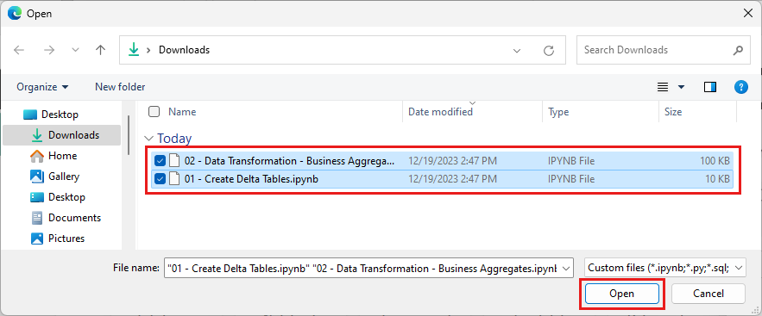Create a New folder
The width and height of the screenshot is (762, 316).
pos(120,87)
